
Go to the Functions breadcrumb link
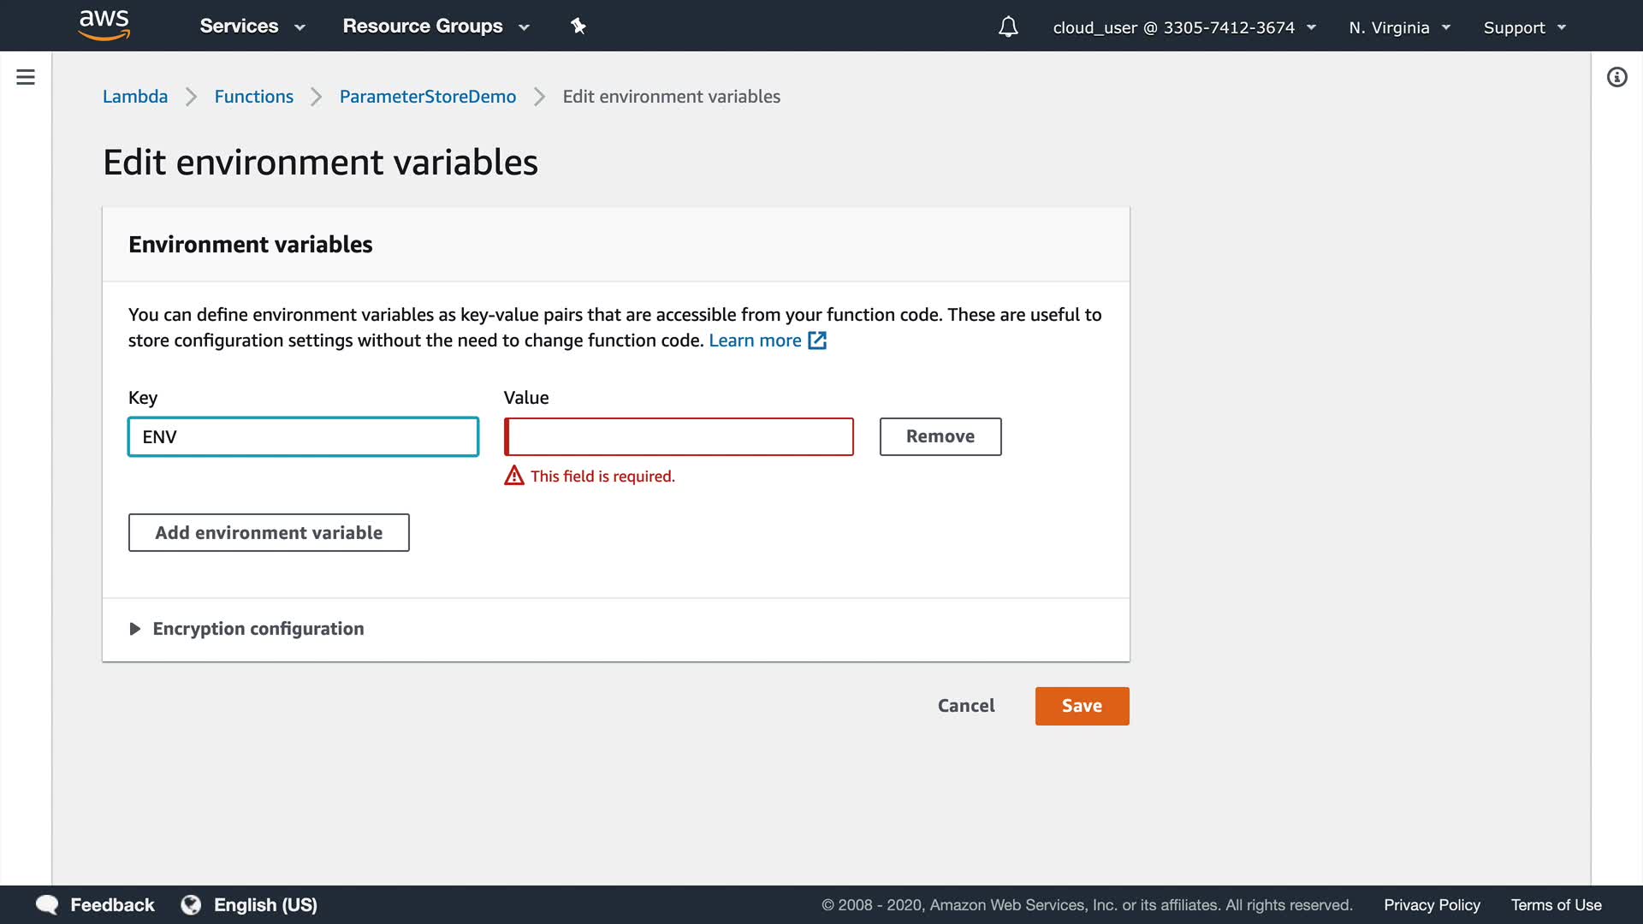click(x=253, y=97)
